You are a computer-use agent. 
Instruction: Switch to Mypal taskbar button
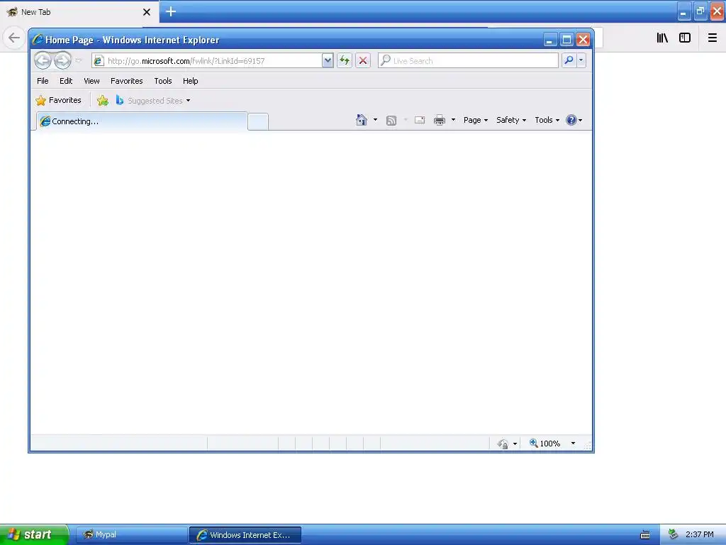pyautogui.click(x=131, y=534)
